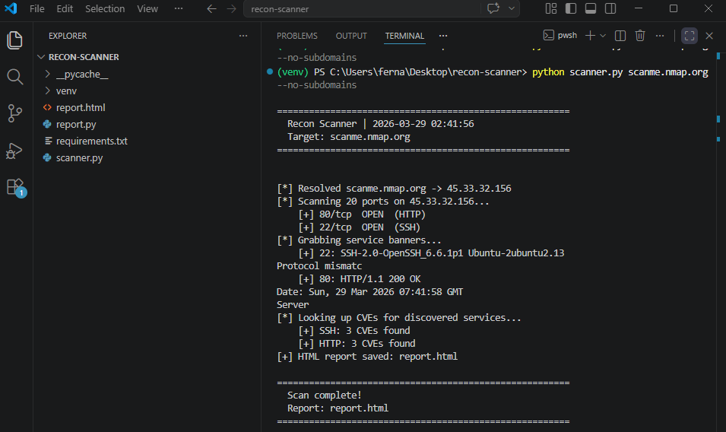Screen dimensions: 726x432
Task: Split the terminal pane
Action: 620,36
